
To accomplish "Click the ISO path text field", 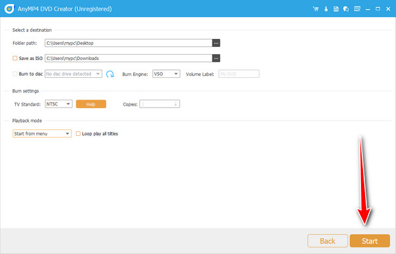I will click(x=129, y=58).
